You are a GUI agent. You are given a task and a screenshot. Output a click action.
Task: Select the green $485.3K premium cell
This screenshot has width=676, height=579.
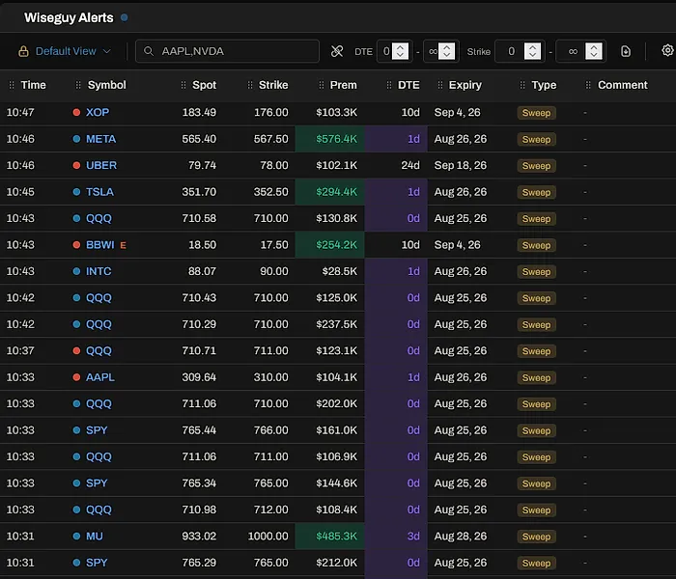[x=330, y=537]
